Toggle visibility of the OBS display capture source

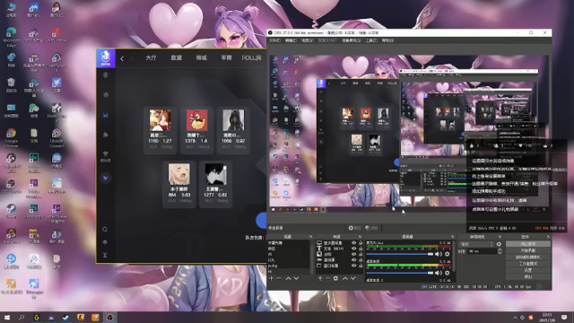(354, 242)
